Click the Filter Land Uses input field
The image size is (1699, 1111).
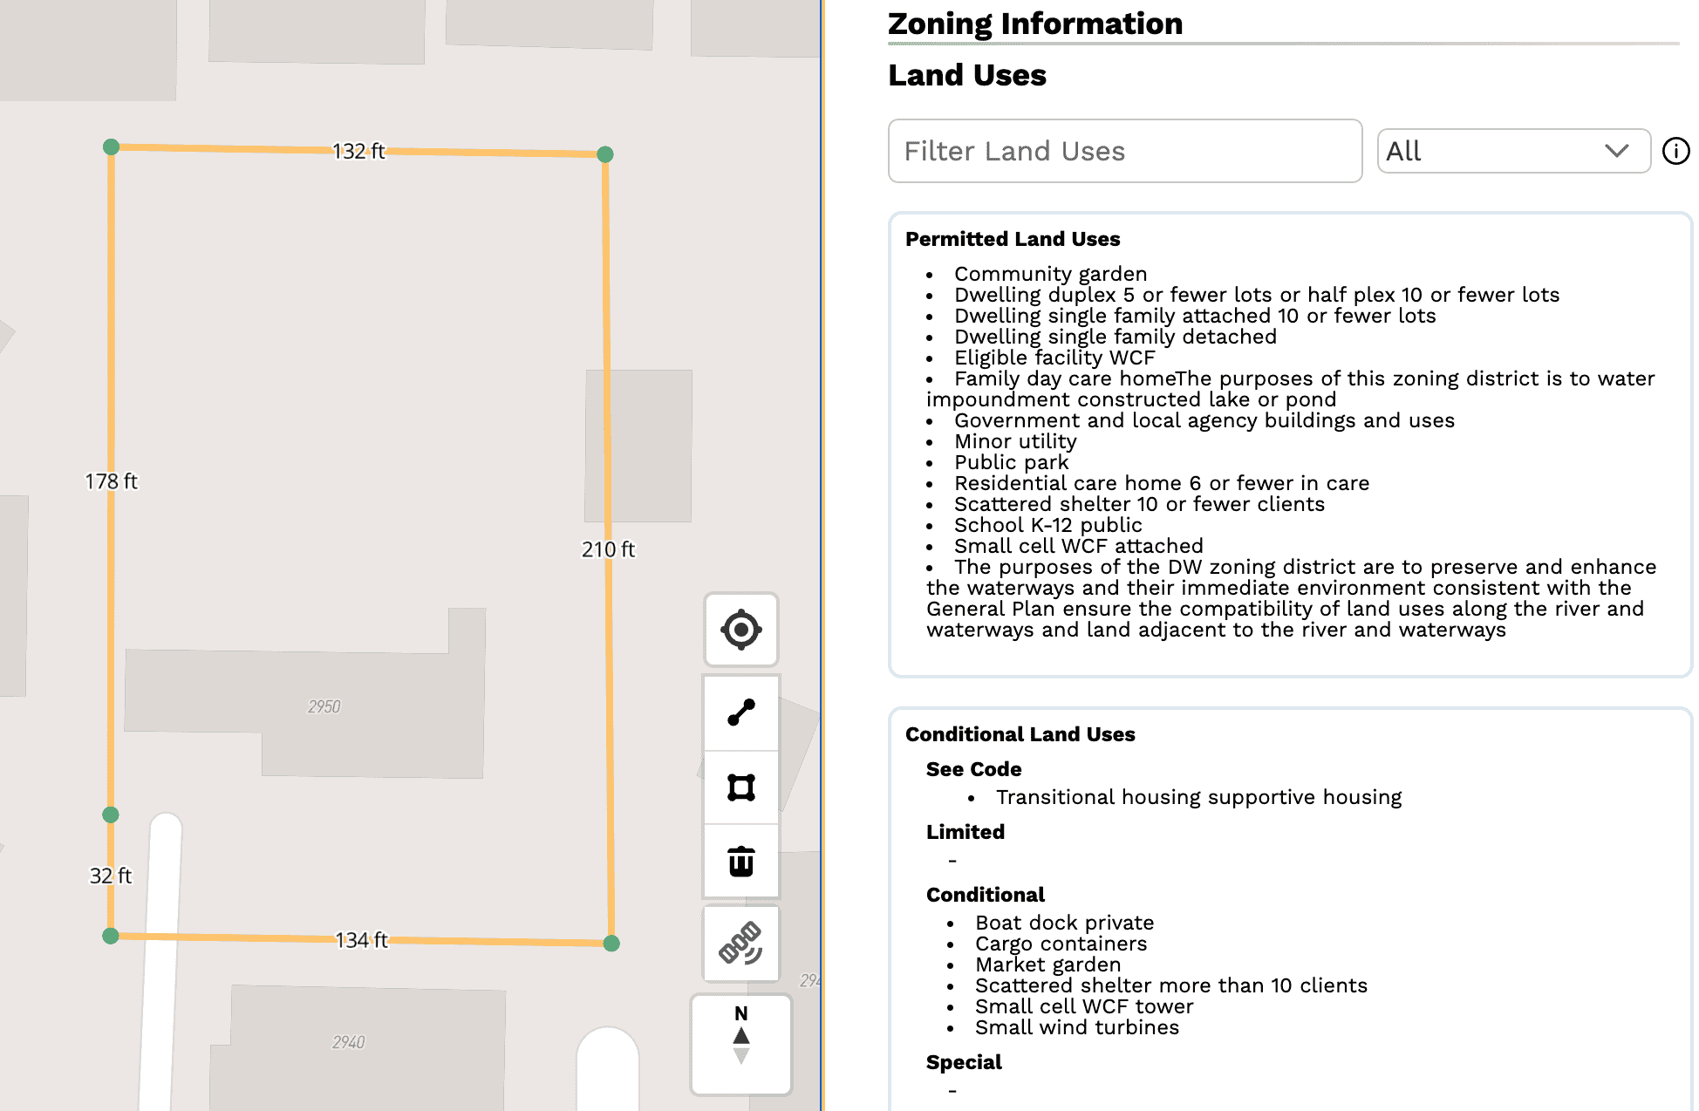click(x=1124, y=151)
